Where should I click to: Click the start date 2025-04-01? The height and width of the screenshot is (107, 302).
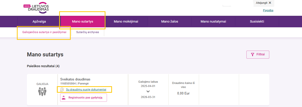[148, 86]
